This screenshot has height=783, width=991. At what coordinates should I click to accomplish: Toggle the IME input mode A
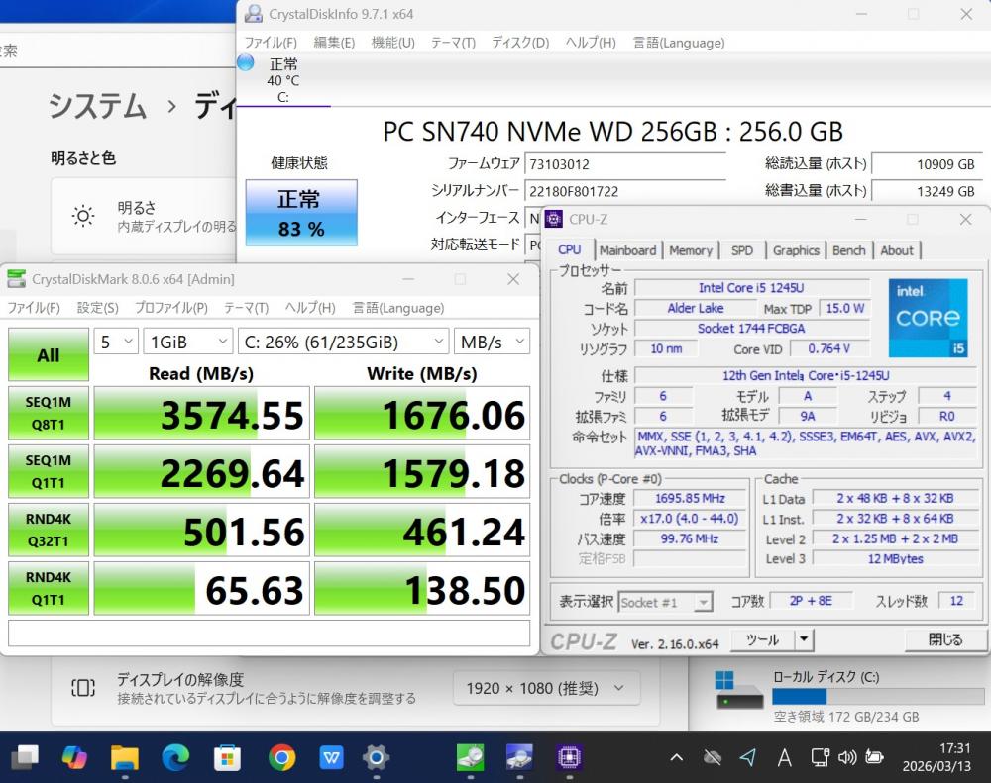(784, 757)
